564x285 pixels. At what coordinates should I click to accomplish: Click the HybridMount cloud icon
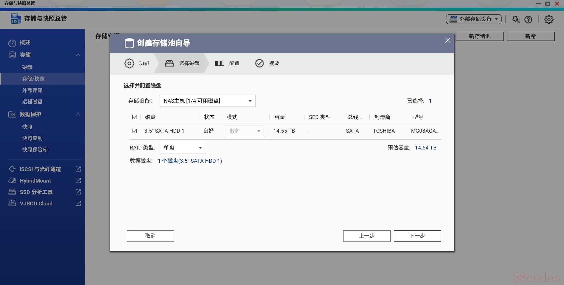[x=12, y=181]
